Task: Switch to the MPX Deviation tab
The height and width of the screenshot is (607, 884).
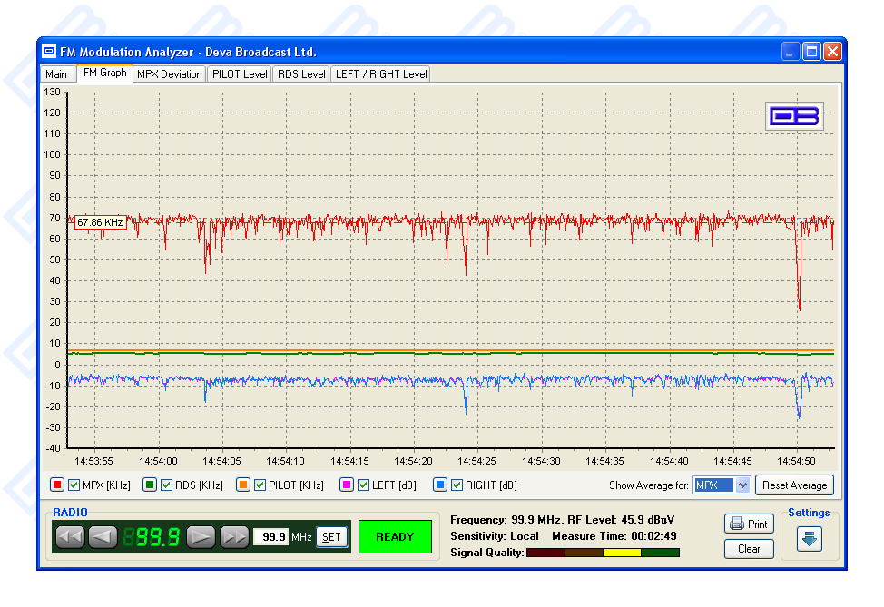Action: coord(169,74)
